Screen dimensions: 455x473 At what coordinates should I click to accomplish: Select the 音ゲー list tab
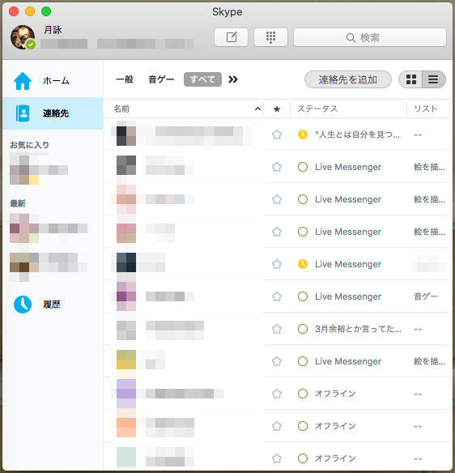[161, 79]
